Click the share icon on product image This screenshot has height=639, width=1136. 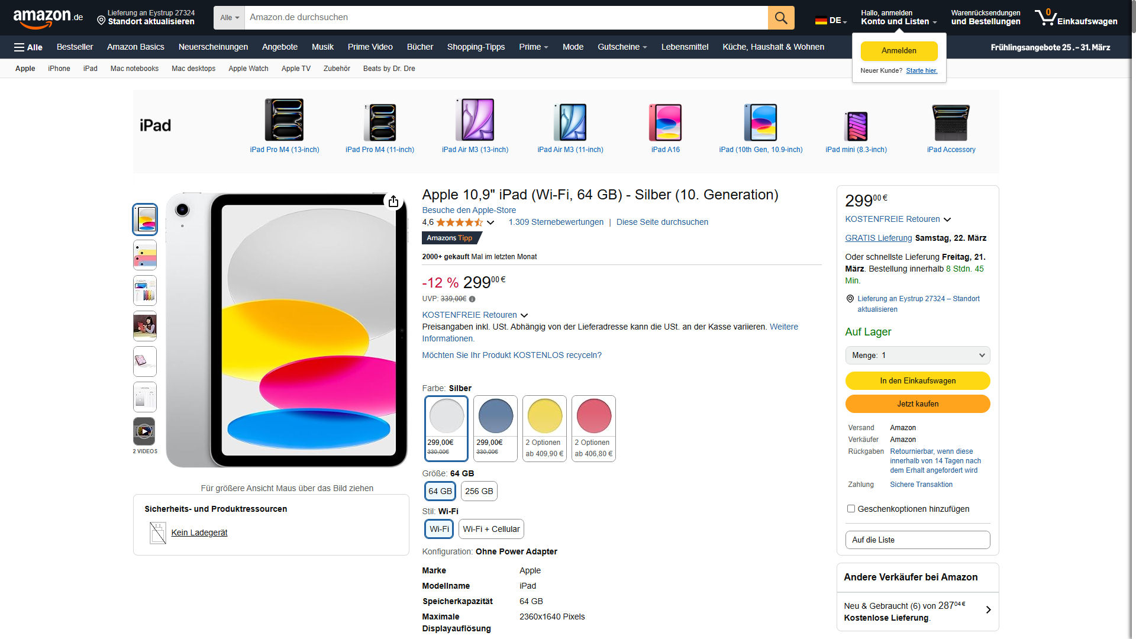point(393,202)
